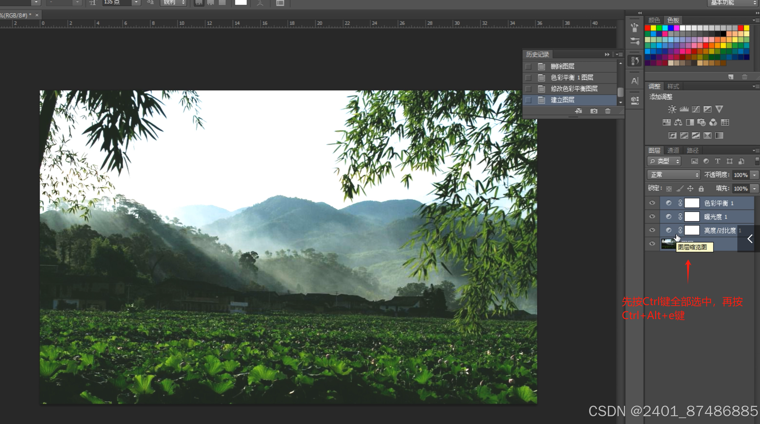
Task: Switch to the 样式 tab
Action: point(673,86)
